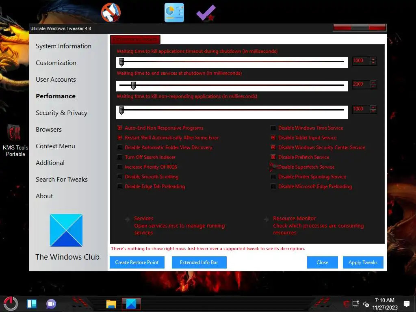The height and width of the screenshot is (312, 416).
Task: Open User Accounts section
Action: point(56,80)
